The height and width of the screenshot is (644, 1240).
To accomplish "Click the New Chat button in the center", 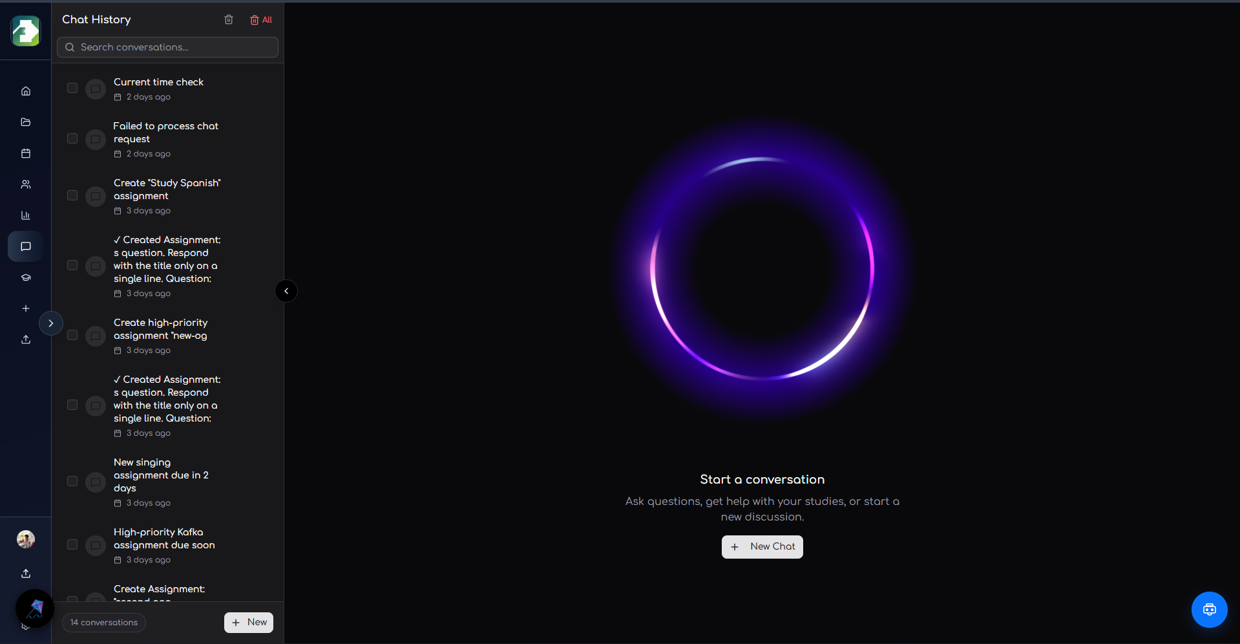I will point(762,547).
